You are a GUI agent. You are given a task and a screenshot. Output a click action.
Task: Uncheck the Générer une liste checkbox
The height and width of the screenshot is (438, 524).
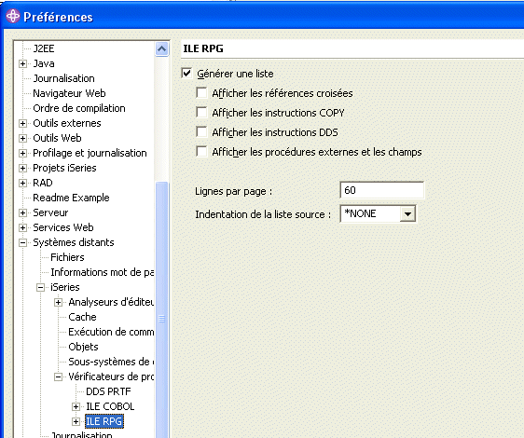click(x=186, y=74)
